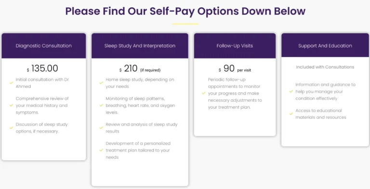Image resolution: width=370 pixels, height=189 pixels.
Task: Click checkmark beside personalized treatment plan item
Action: pos(101,150)
